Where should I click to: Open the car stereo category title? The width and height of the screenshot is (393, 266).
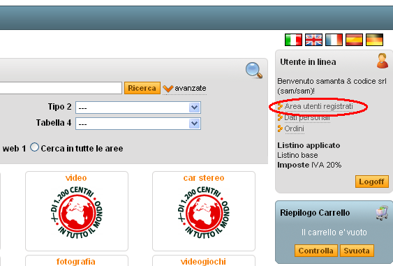click(x=204, y=178)
